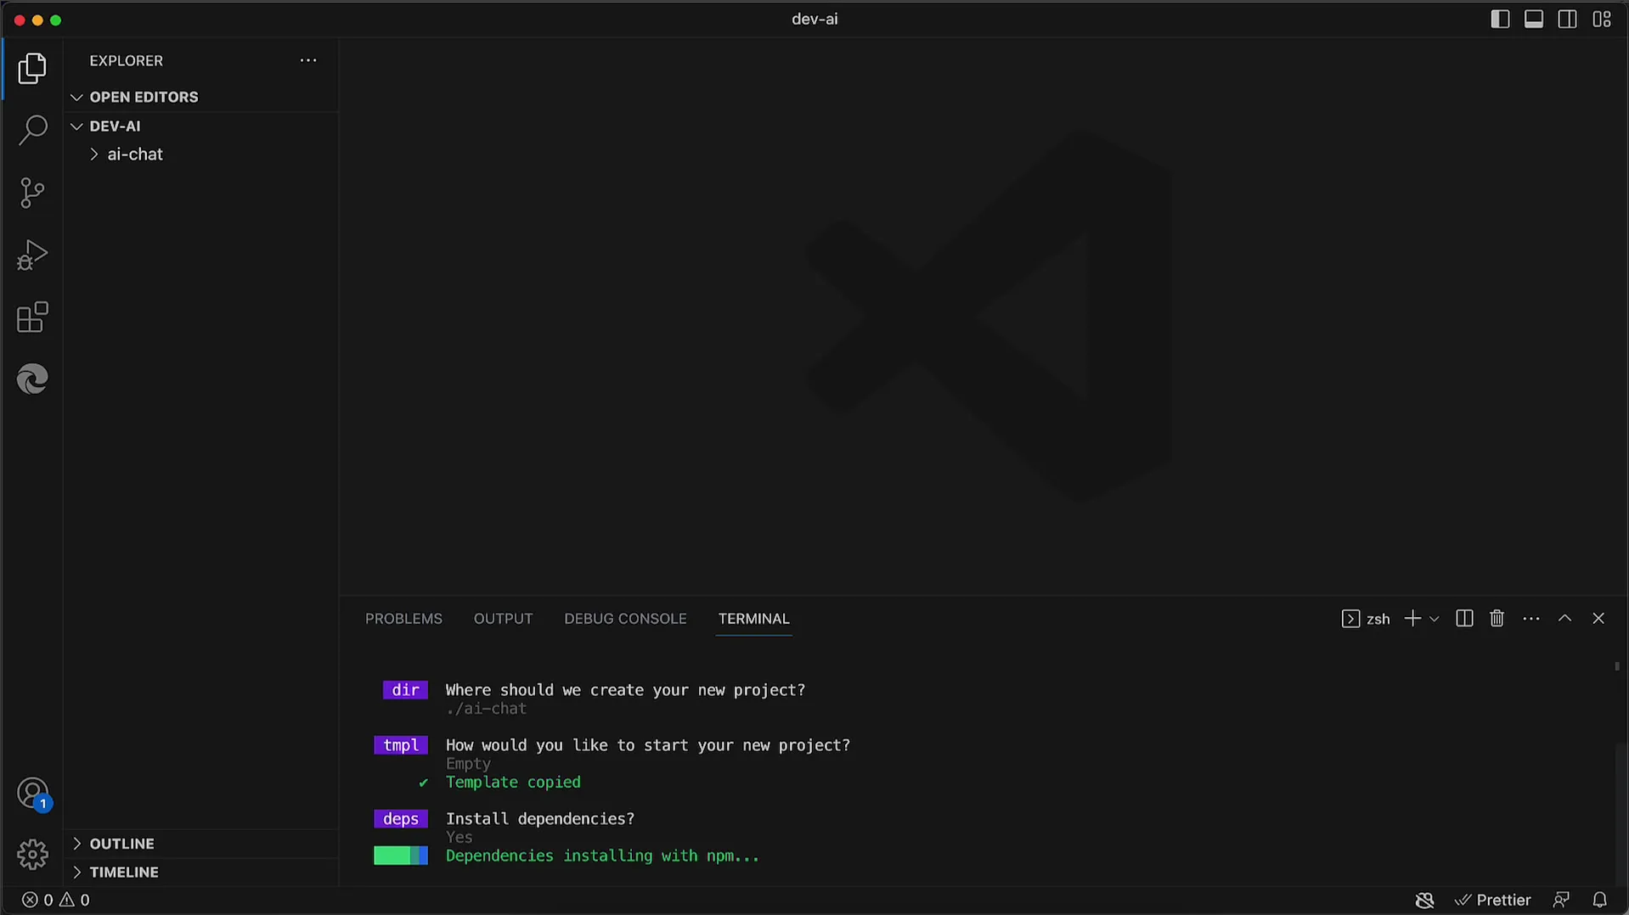Toggle the bottom panel layout

tap(1534, 19)
